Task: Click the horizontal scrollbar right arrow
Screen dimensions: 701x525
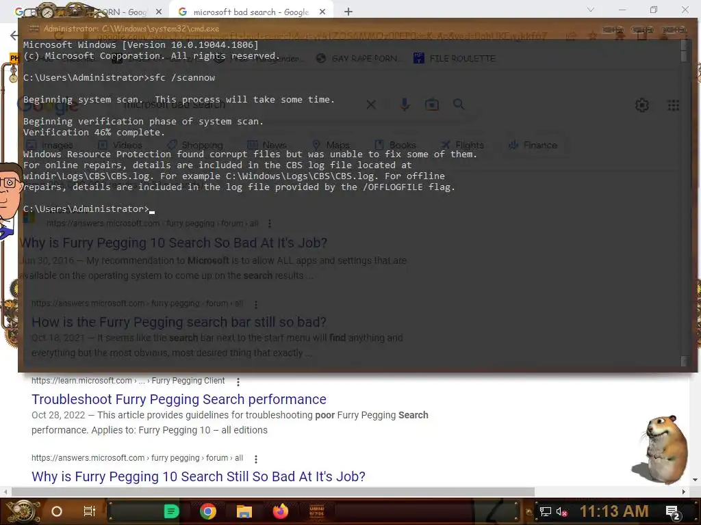Action: pyautogui.click(x=684, y=492)
